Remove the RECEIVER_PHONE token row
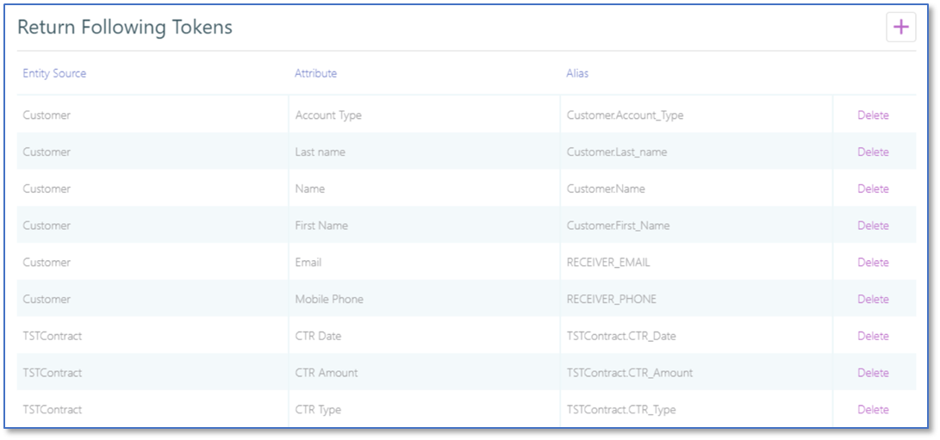The image size is (940, 440). pyautogui.click(x=872, y=300)
